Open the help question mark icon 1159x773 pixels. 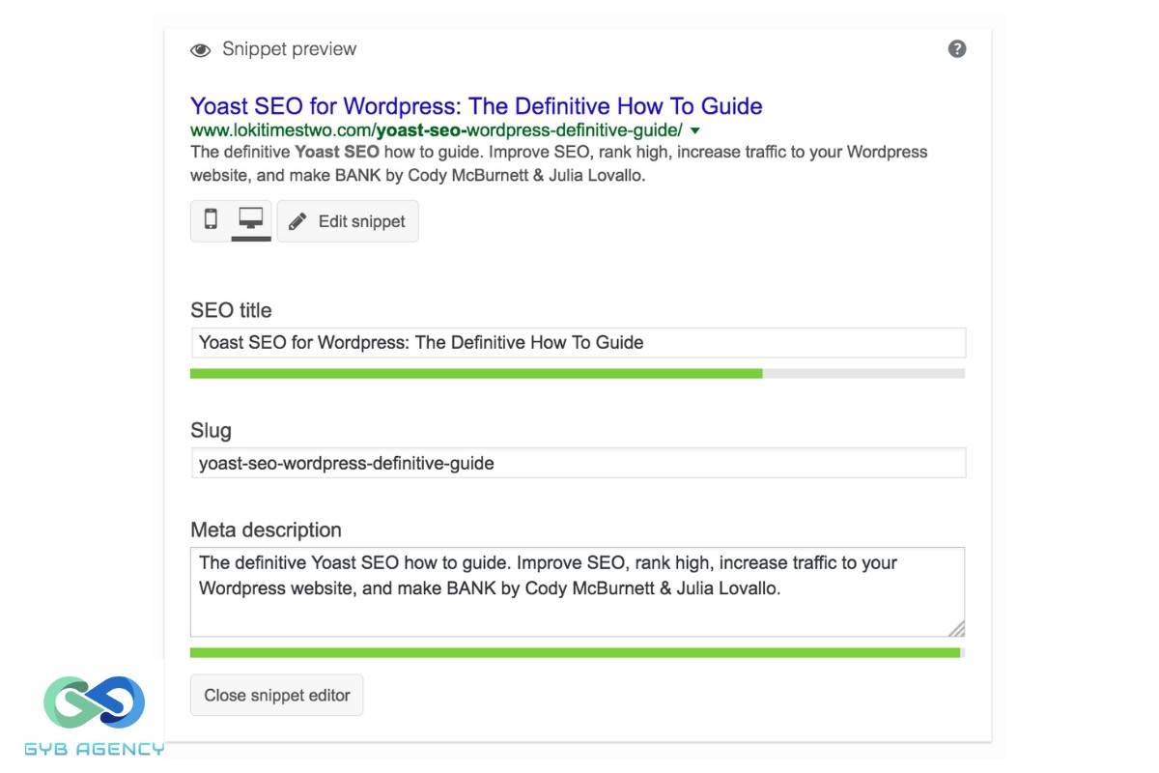coord(957,49)
